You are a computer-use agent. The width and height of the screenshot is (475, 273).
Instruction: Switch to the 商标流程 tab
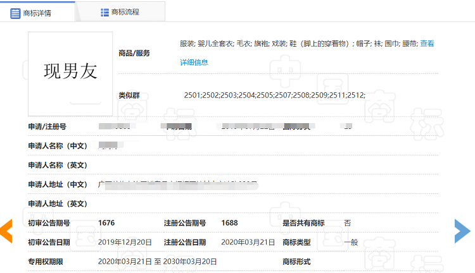(125, 12)
